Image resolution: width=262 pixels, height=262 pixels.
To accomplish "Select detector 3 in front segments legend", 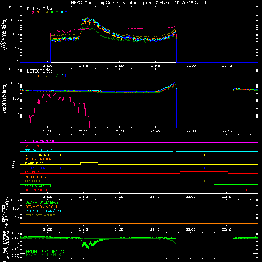I will tap(38, 13).
